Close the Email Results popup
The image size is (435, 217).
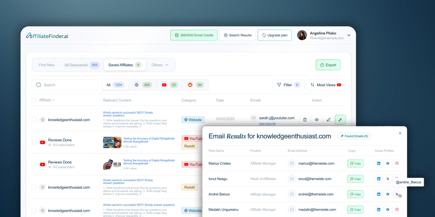[x=400, y=133]
